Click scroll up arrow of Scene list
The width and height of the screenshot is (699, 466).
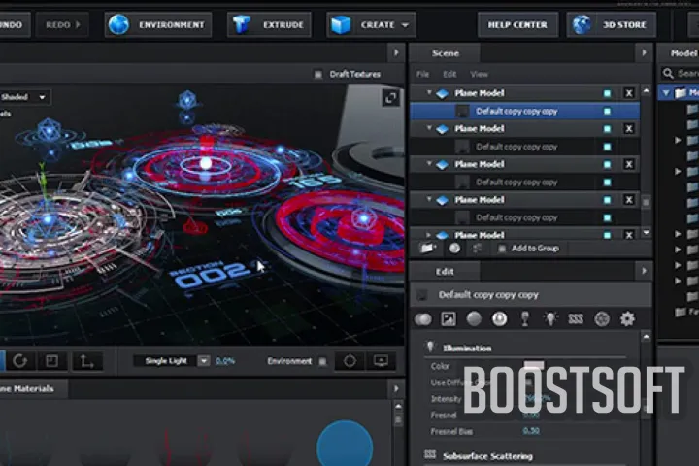coord(646,91)
